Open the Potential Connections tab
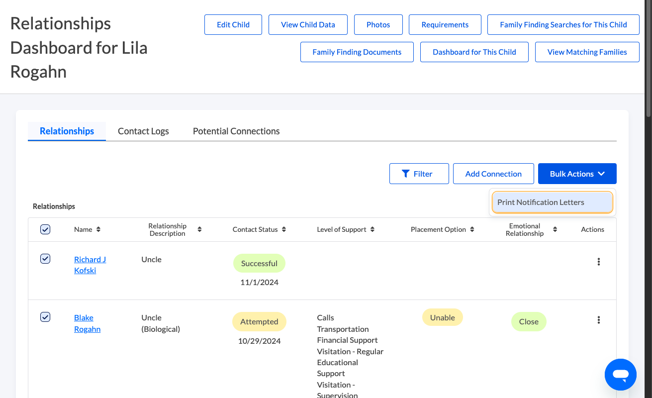Viewport: 652px width, 398px height. pyautogui.click(x=236, y=131)
